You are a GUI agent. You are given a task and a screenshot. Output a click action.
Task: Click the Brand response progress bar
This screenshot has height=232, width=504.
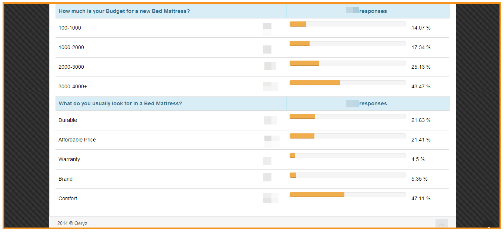pos(347,175)
